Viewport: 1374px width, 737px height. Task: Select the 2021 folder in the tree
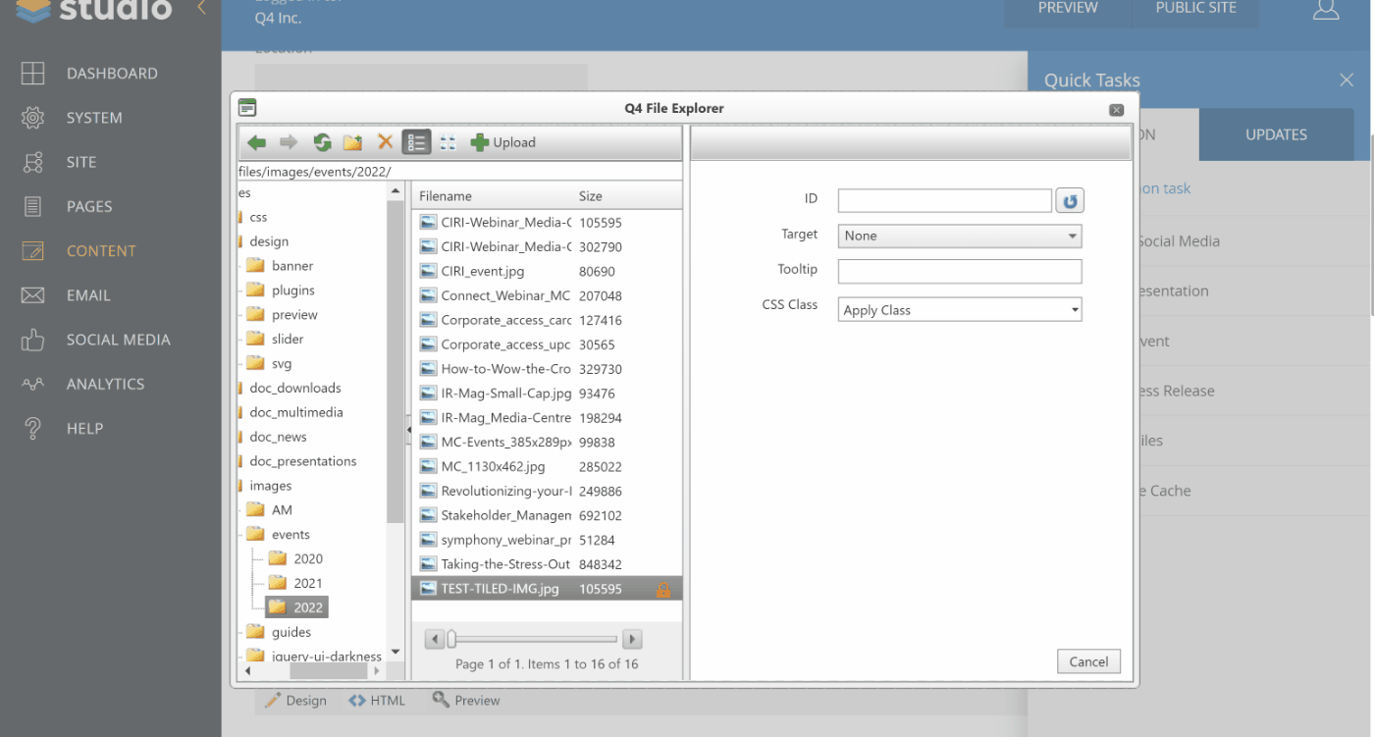point(307,583)
